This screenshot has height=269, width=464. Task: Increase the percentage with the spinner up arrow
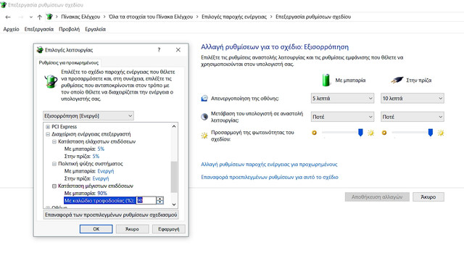(x=159, y=199)
